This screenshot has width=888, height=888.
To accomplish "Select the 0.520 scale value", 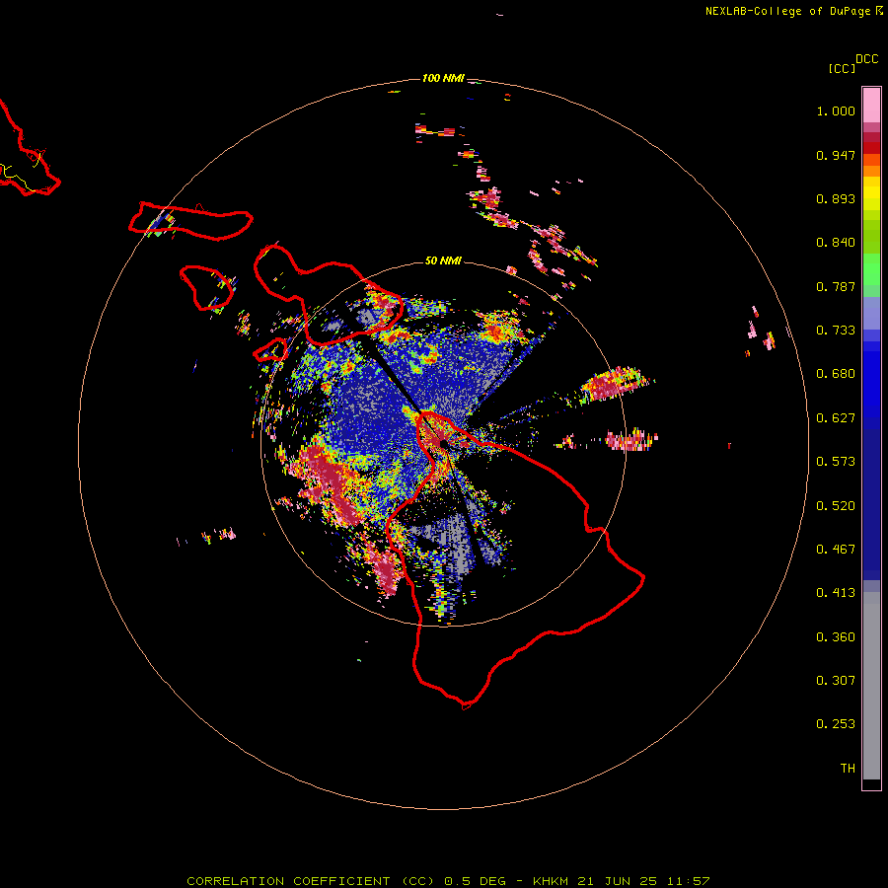I will tap(836, 506).
